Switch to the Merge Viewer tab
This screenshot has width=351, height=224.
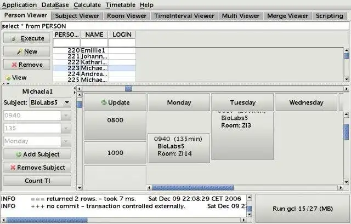pos(287,16)
